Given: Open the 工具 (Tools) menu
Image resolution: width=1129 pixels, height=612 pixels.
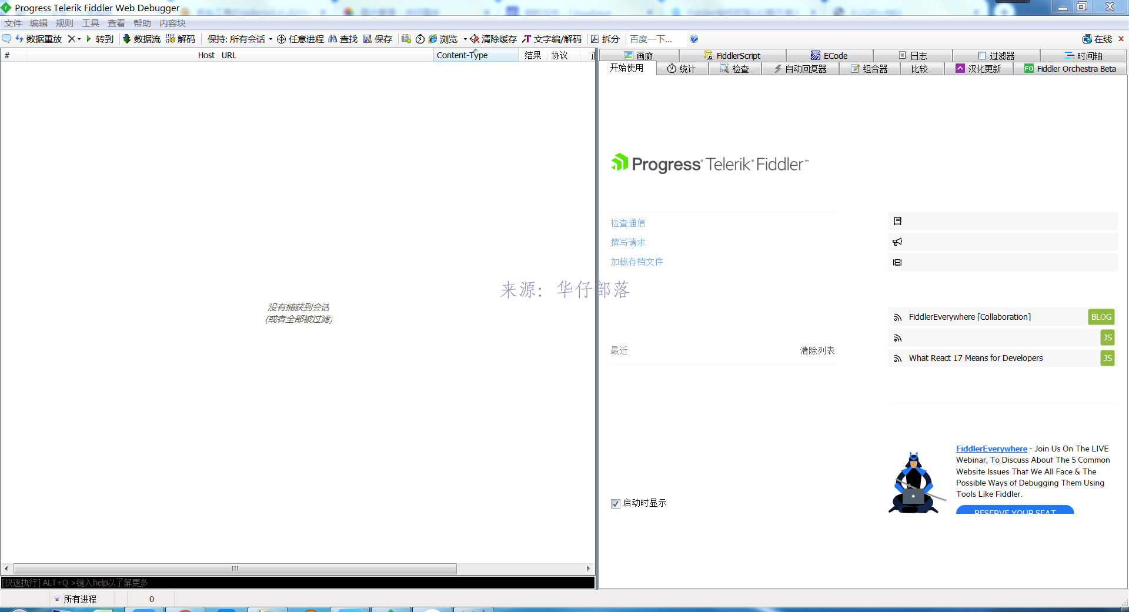Looking at the screenshot, I should click(91, 23).
